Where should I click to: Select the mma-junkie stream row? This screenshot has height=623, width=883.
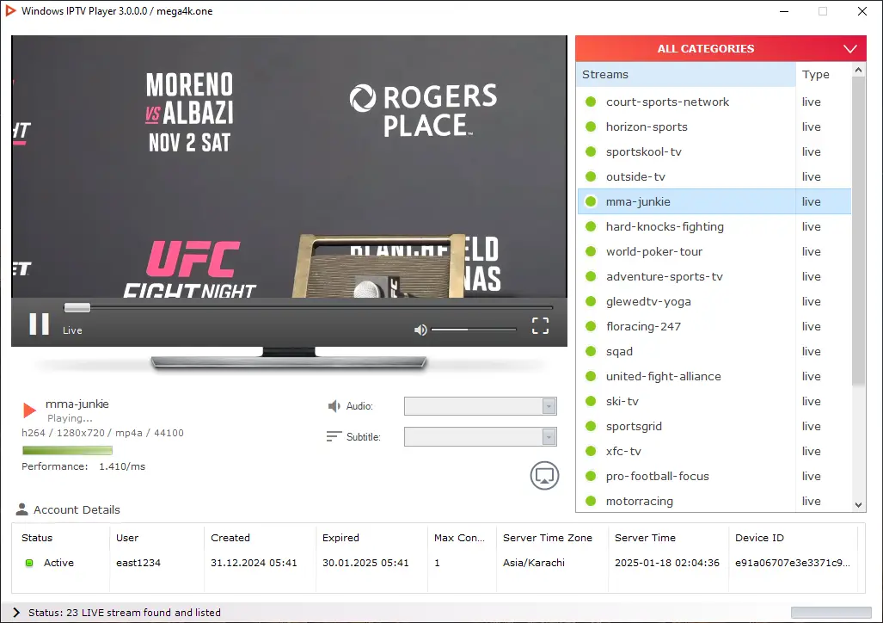[714, 201]
